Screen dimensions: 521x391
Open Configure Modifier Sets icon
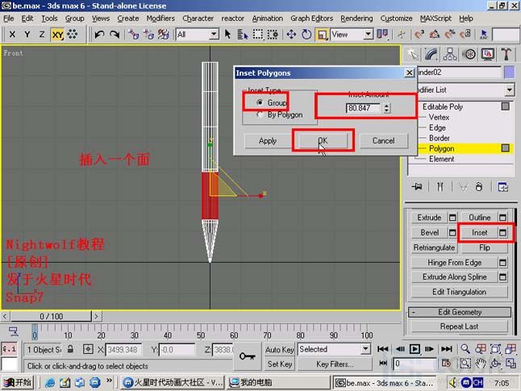[502, 187]
